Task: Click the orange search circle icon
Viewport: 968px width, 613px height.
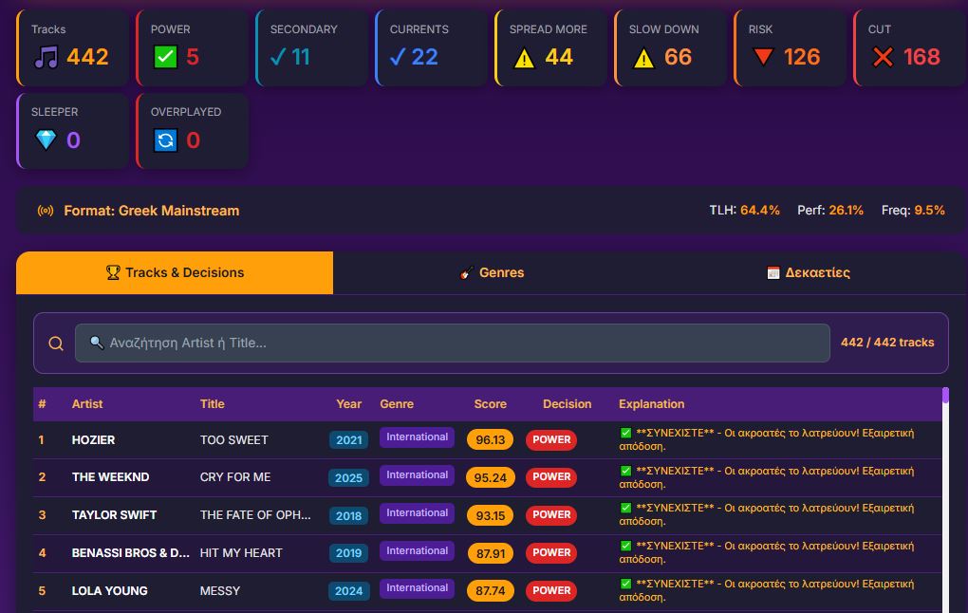Action: coord(56,344)
